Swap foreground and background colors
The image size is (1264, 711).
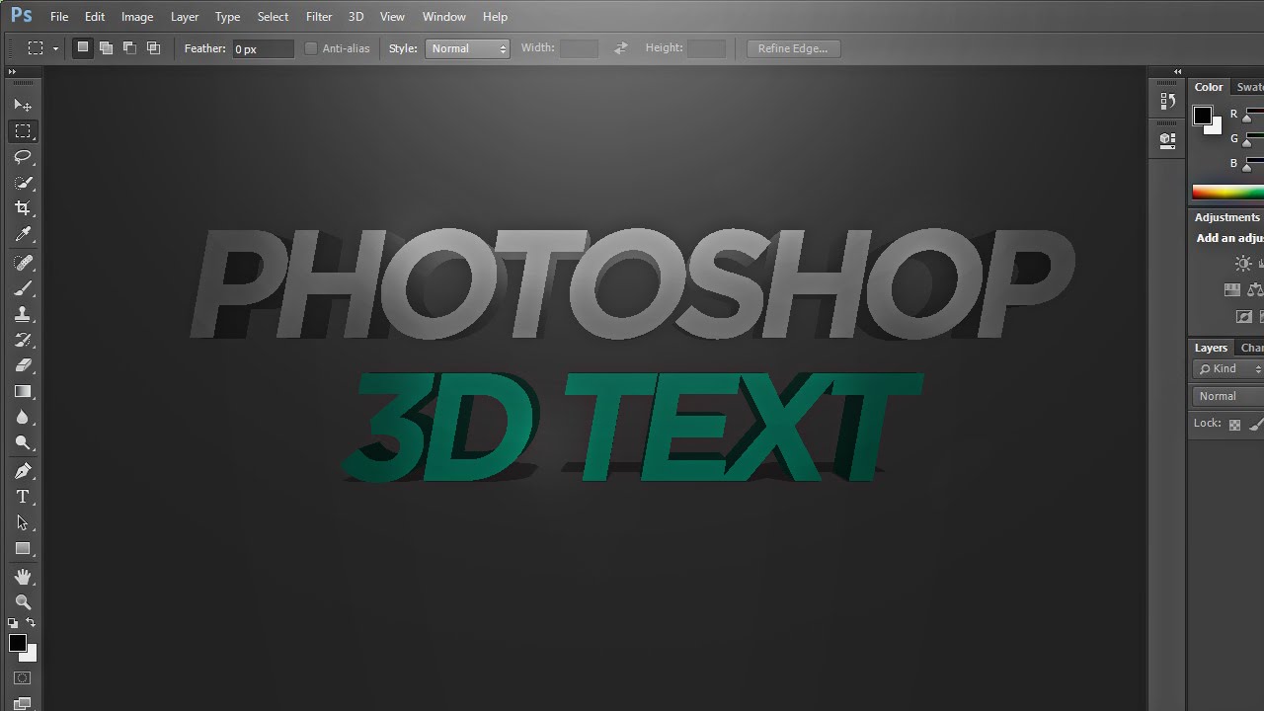coord(31,623)
